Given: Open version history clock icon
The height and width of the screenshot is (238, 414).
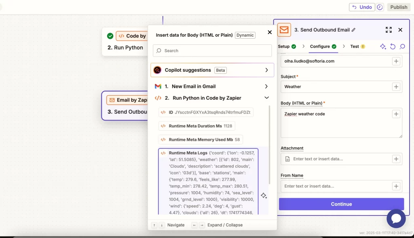Looking at the screenshot, I should 380,7.
